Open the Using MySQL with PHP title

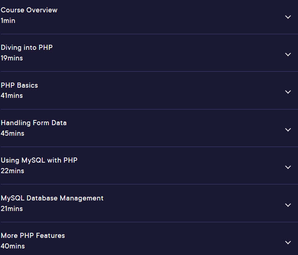click(39, 160)
